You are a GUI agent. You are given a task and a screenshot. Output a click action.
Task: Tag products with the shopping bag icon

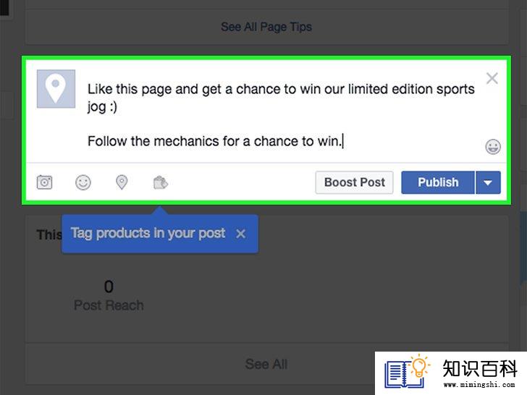[x=160, y=182]
